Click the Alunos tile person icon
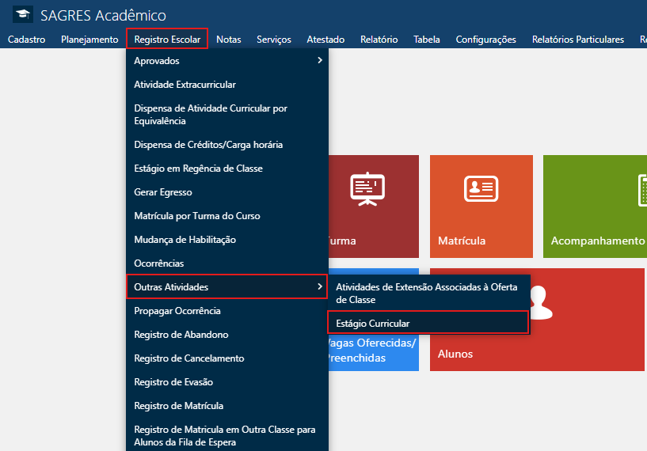This screenshot has height=451, width=647. tap(541, 303)
